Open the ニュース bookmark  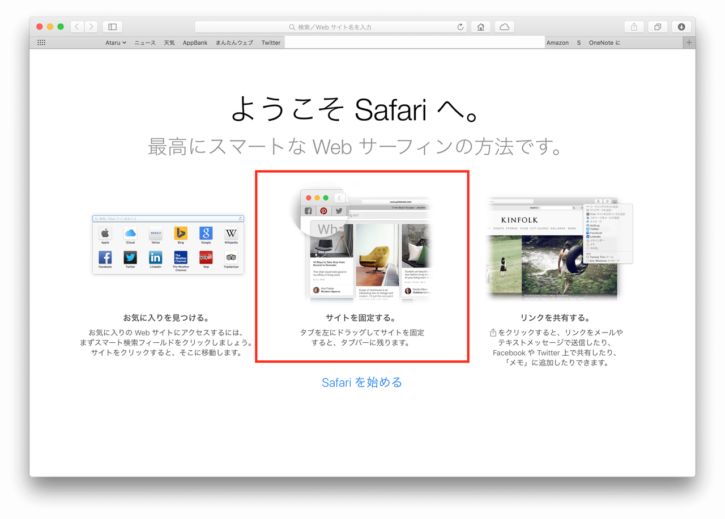[145, 42]
